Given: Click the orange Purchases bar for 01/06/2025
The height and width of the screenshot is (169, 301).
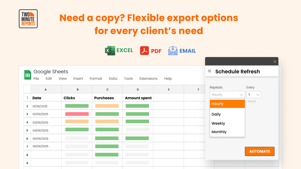Looking at the screenshot, I should click(x=107, y=106).
